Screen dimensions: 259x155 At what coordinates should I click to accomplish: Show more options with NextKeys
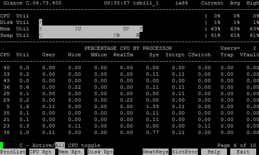pyautogui.click(x=156, y=152)
